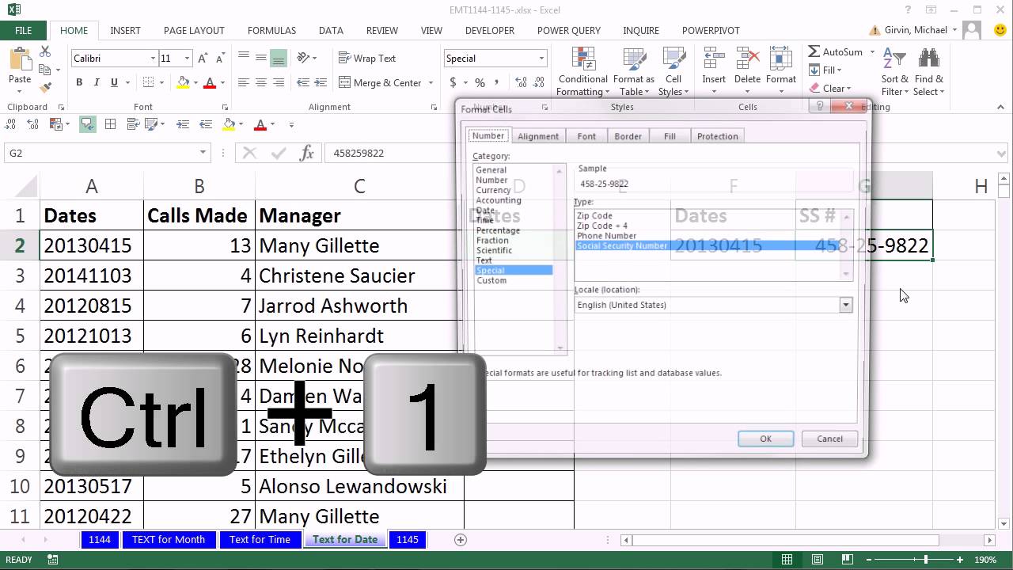The width and height of the screenshot is (1013, 570).
Task: Switch to the FORMULAS ribbon tab
Action: [271, 31]
